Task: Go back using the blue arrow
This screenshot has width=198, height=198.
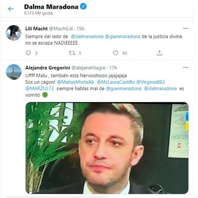Action: pos(11,9)
